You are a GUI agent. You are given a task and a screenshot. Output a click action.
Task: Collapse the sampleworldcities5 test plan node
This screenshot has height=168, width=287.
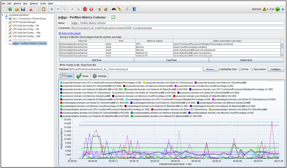[3, 15]
